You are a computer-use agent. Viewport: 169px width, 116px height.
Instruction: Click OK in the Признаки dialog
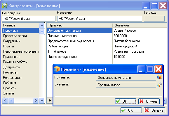tap(126, 101)
